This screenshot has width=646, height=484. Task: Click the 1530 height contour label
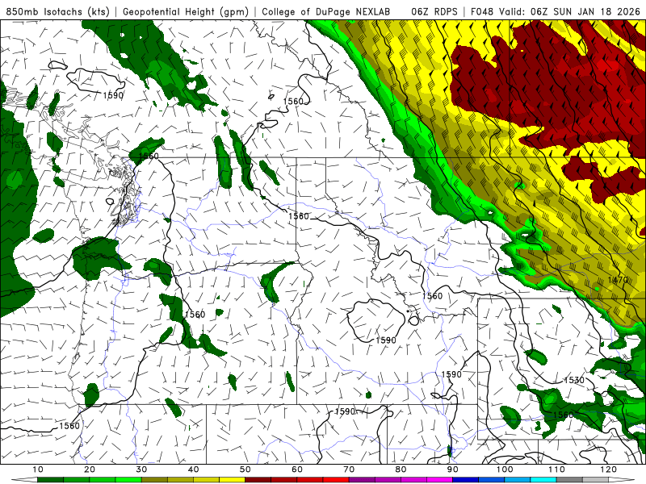point(574,380)
